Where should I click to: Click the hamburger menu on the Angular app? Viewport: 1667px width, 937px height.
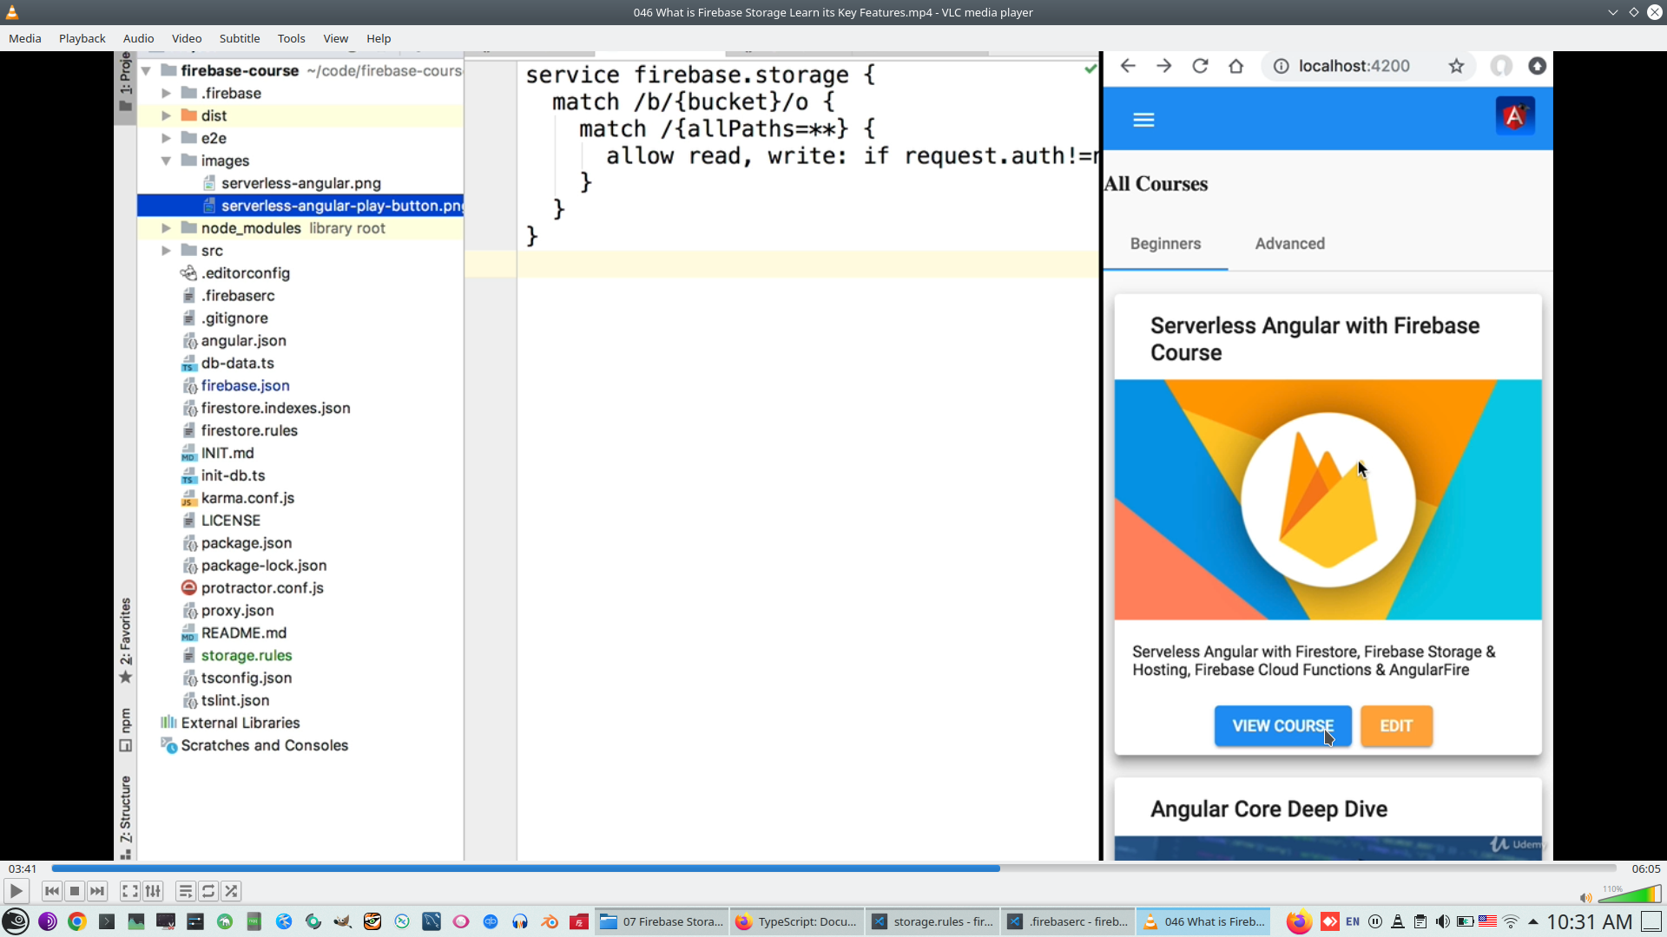point(1143,119)
